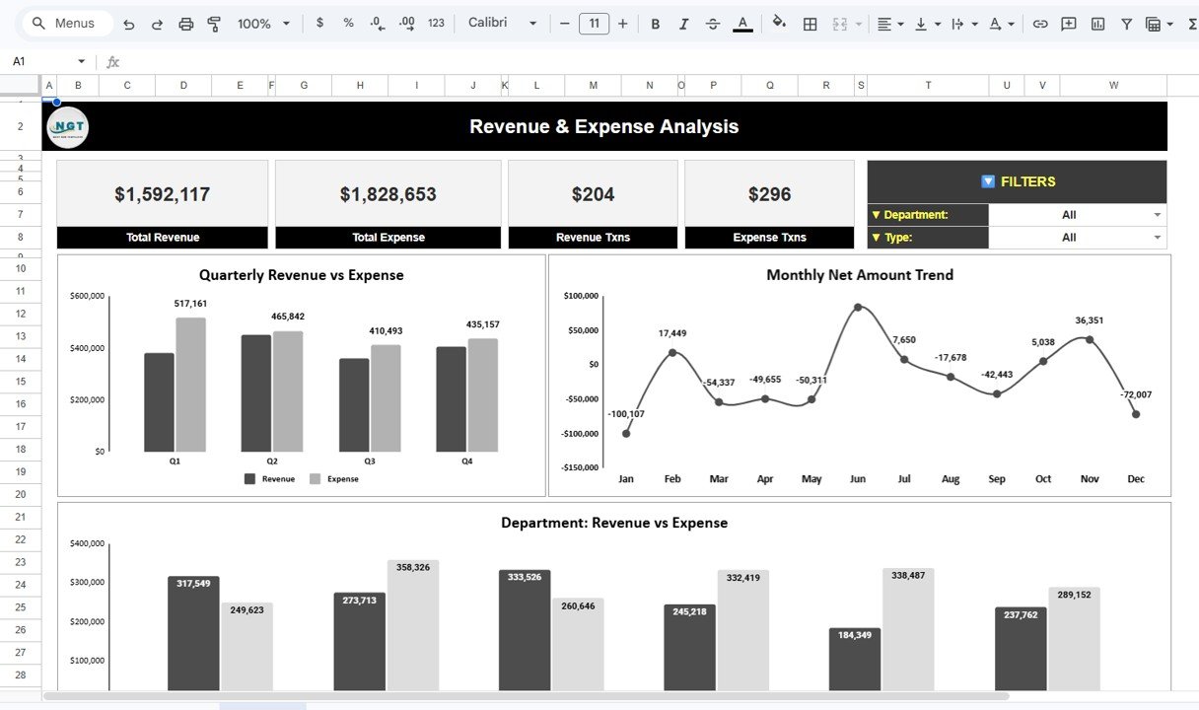Toggle strikethrough formatting
Screen dimensions: 1199x710
(x=713, y=23)
